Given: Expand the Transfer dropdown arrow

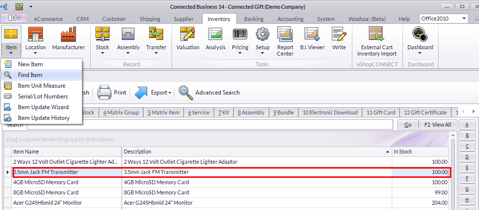Looking at the screenshot, I should click(156, 53).
